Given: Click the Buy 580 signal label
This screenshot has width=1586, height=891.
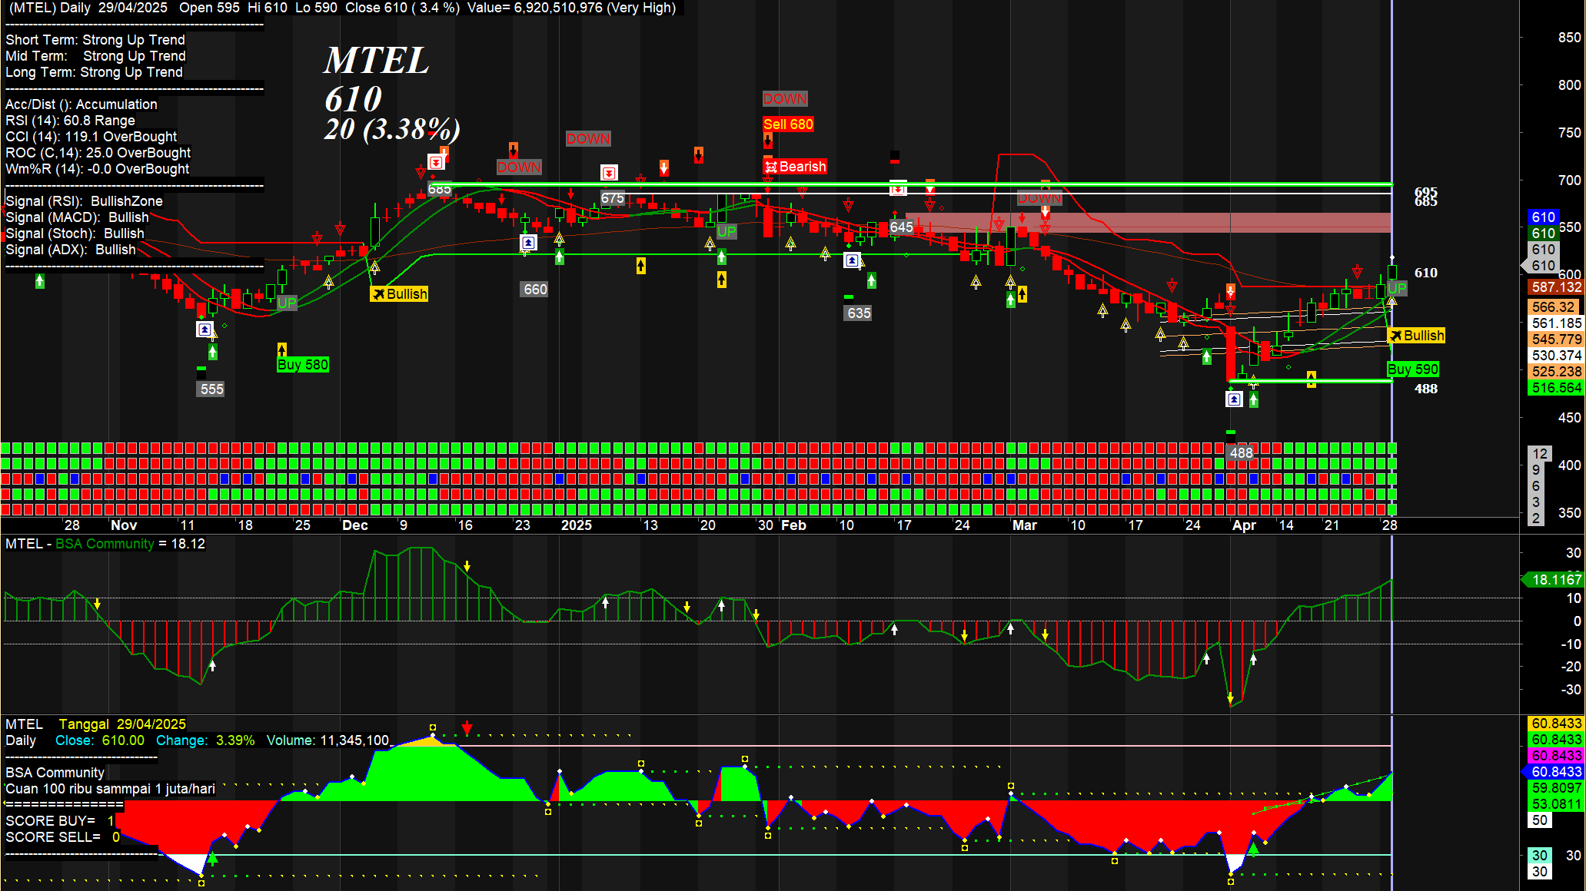Looking at the screenshot, I should pyautogui.click(x=303, y=365).
